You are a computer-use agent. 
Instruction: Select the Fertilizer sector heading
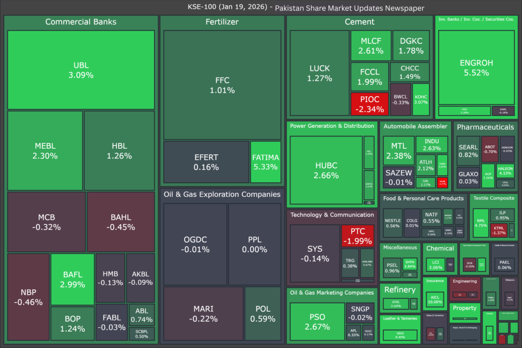[222, 22]
